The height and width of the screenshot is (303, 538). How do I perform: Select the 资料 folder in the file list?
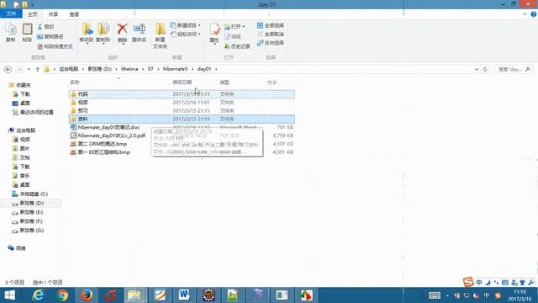point(182,119)
